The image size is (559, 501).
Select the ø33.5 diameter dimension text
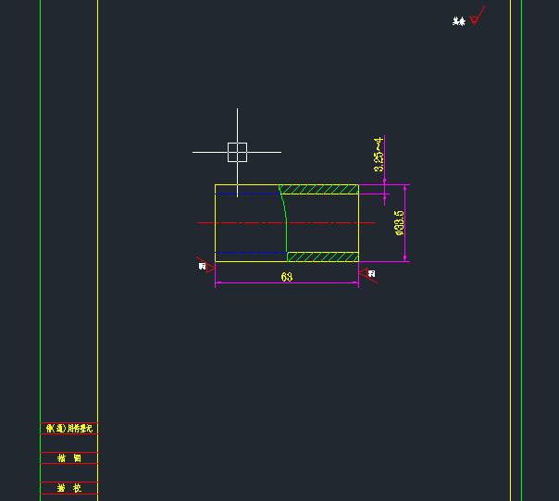tap(400, 222)
